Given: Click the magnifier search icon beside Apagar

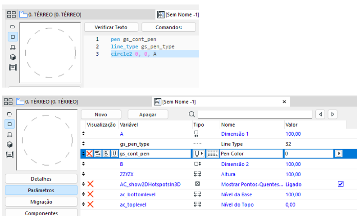Looking at the screenshot, I should 192,115.
